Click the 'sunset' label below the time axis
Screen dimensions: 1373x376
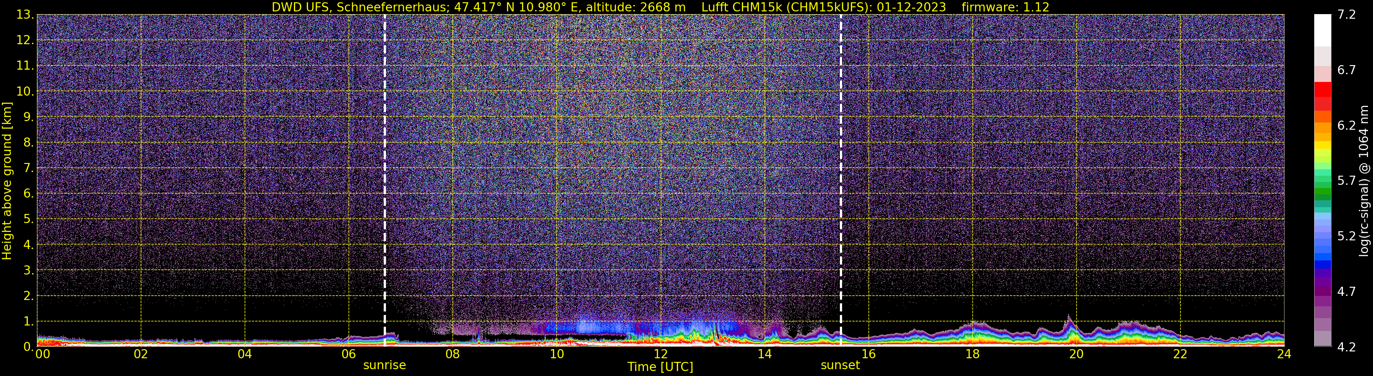[840, 366]
